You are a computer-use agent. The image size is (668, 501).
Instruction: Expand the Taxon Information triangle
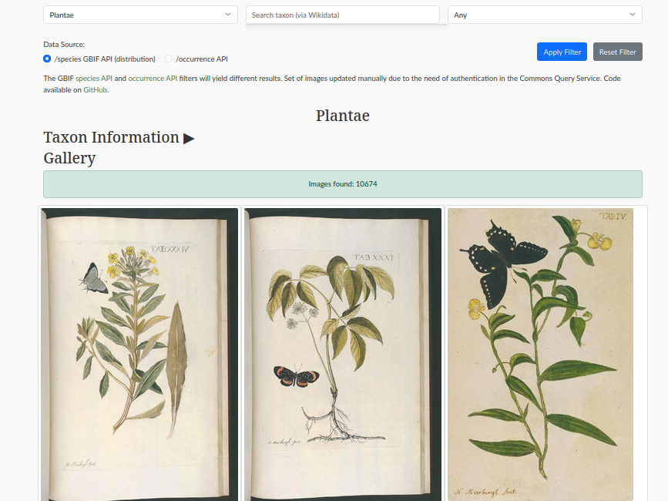pyautogui.click(x=189, y=138)
